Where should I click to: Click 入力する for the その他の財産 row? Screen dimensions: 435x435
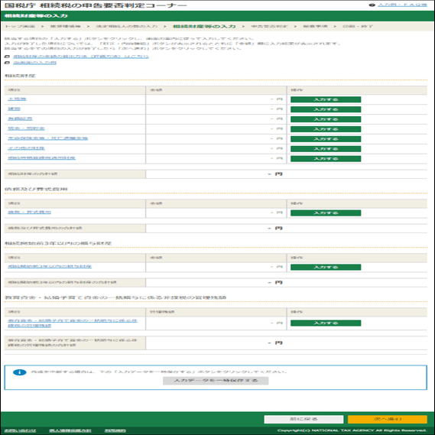click(x=326, y=149)
